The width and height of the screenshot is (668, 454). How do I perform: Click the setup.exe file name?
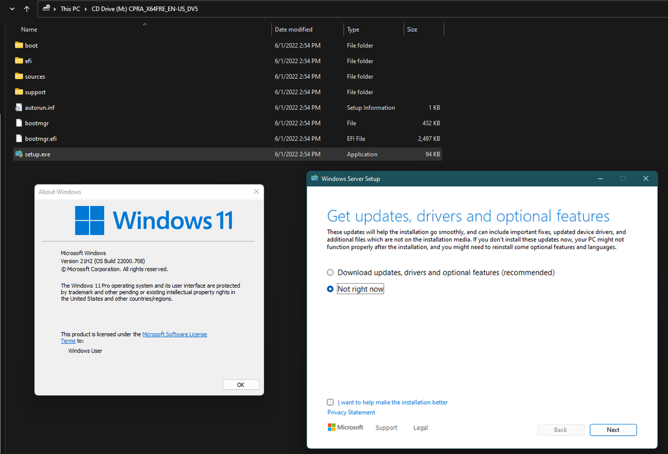tap(37, 154)
